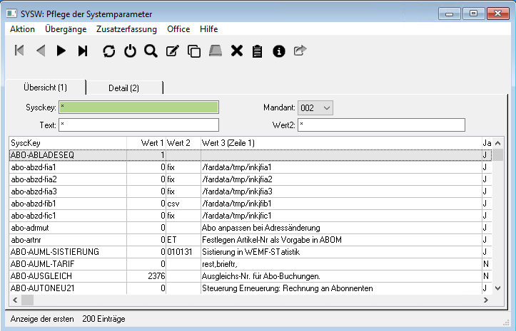Image resolution: width=516 pixels, height=331 pixels.
Task: Open search with magnifier icon
Action: pyautogui.click(x=151, y=51)
